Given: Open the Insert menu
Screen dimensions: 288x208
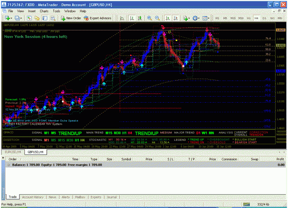Looking at the screenshot, I should coord(32,11).
